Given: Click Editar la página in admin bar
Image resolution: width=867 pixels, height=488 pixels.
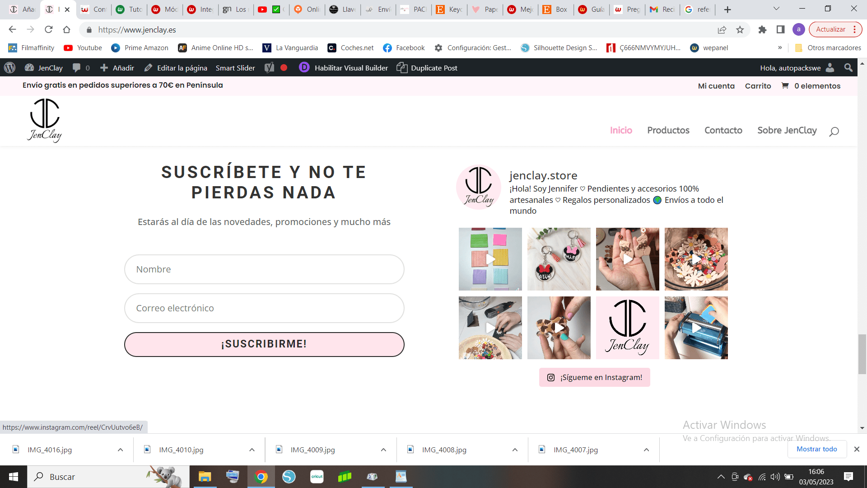Looking at the screenshot, I should 176,68.
